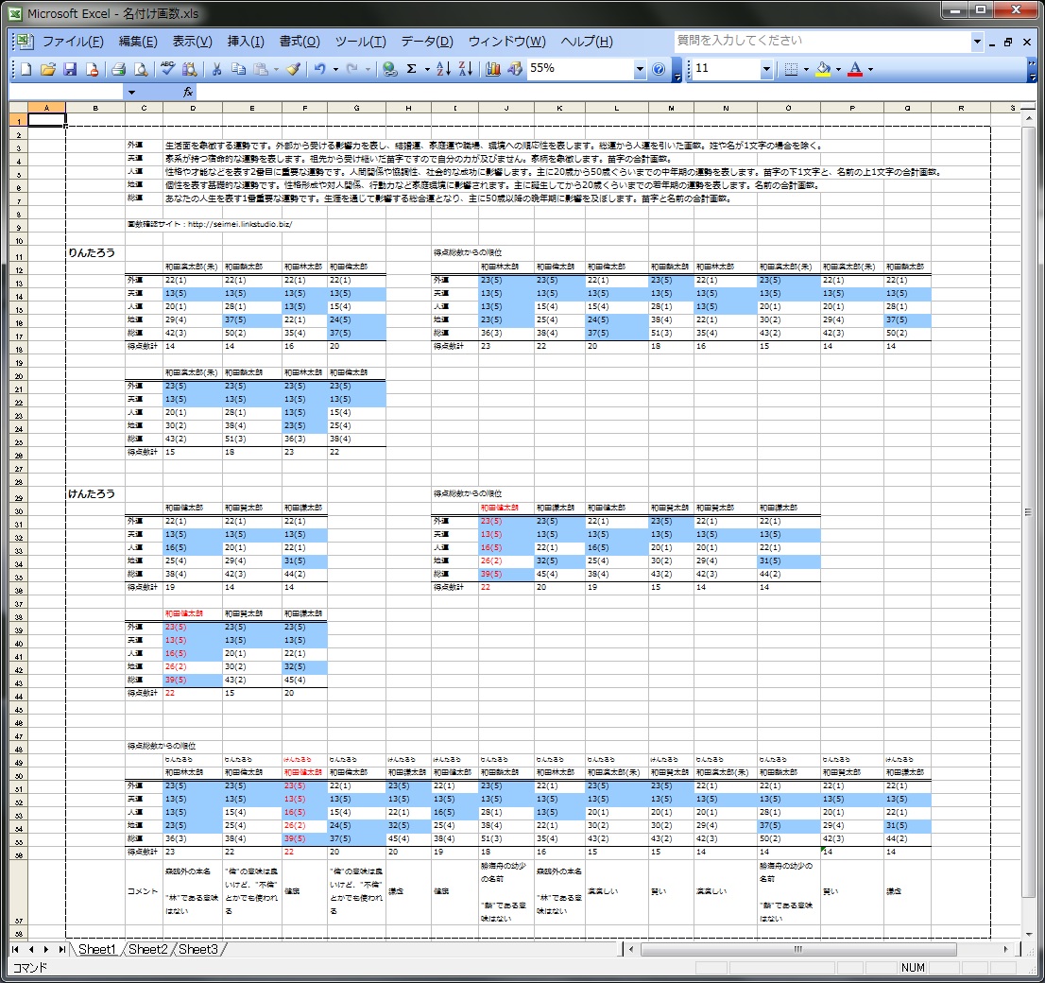This screenshot has height=983, width=1045.
Task: Click the fill color paint bucket
Action: (823, 69)
